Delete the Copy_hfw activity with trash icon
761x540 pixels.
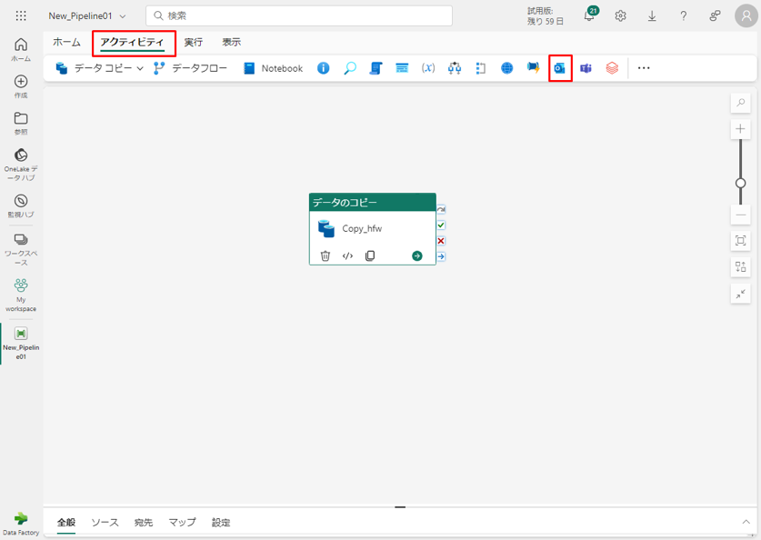click(325, 255)
